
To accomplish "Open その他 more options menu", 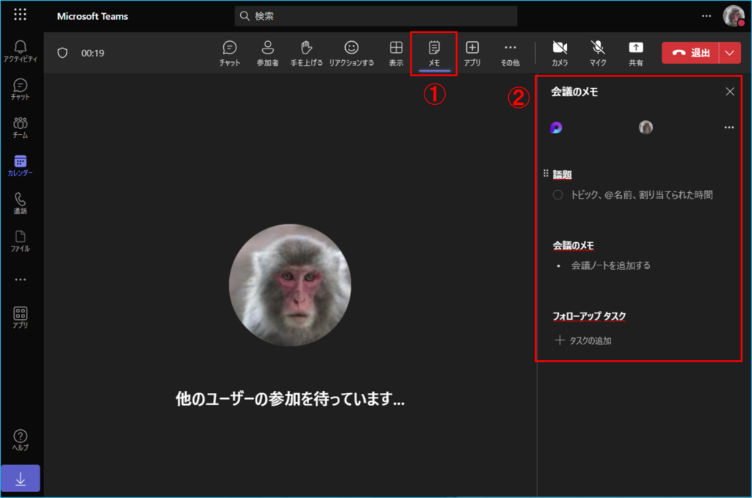I will coord(510,53).
